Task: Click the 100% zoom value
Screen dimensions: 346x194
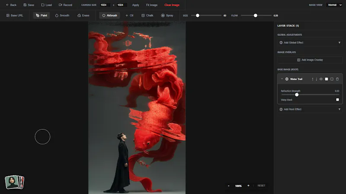Action: pos(238,186)
